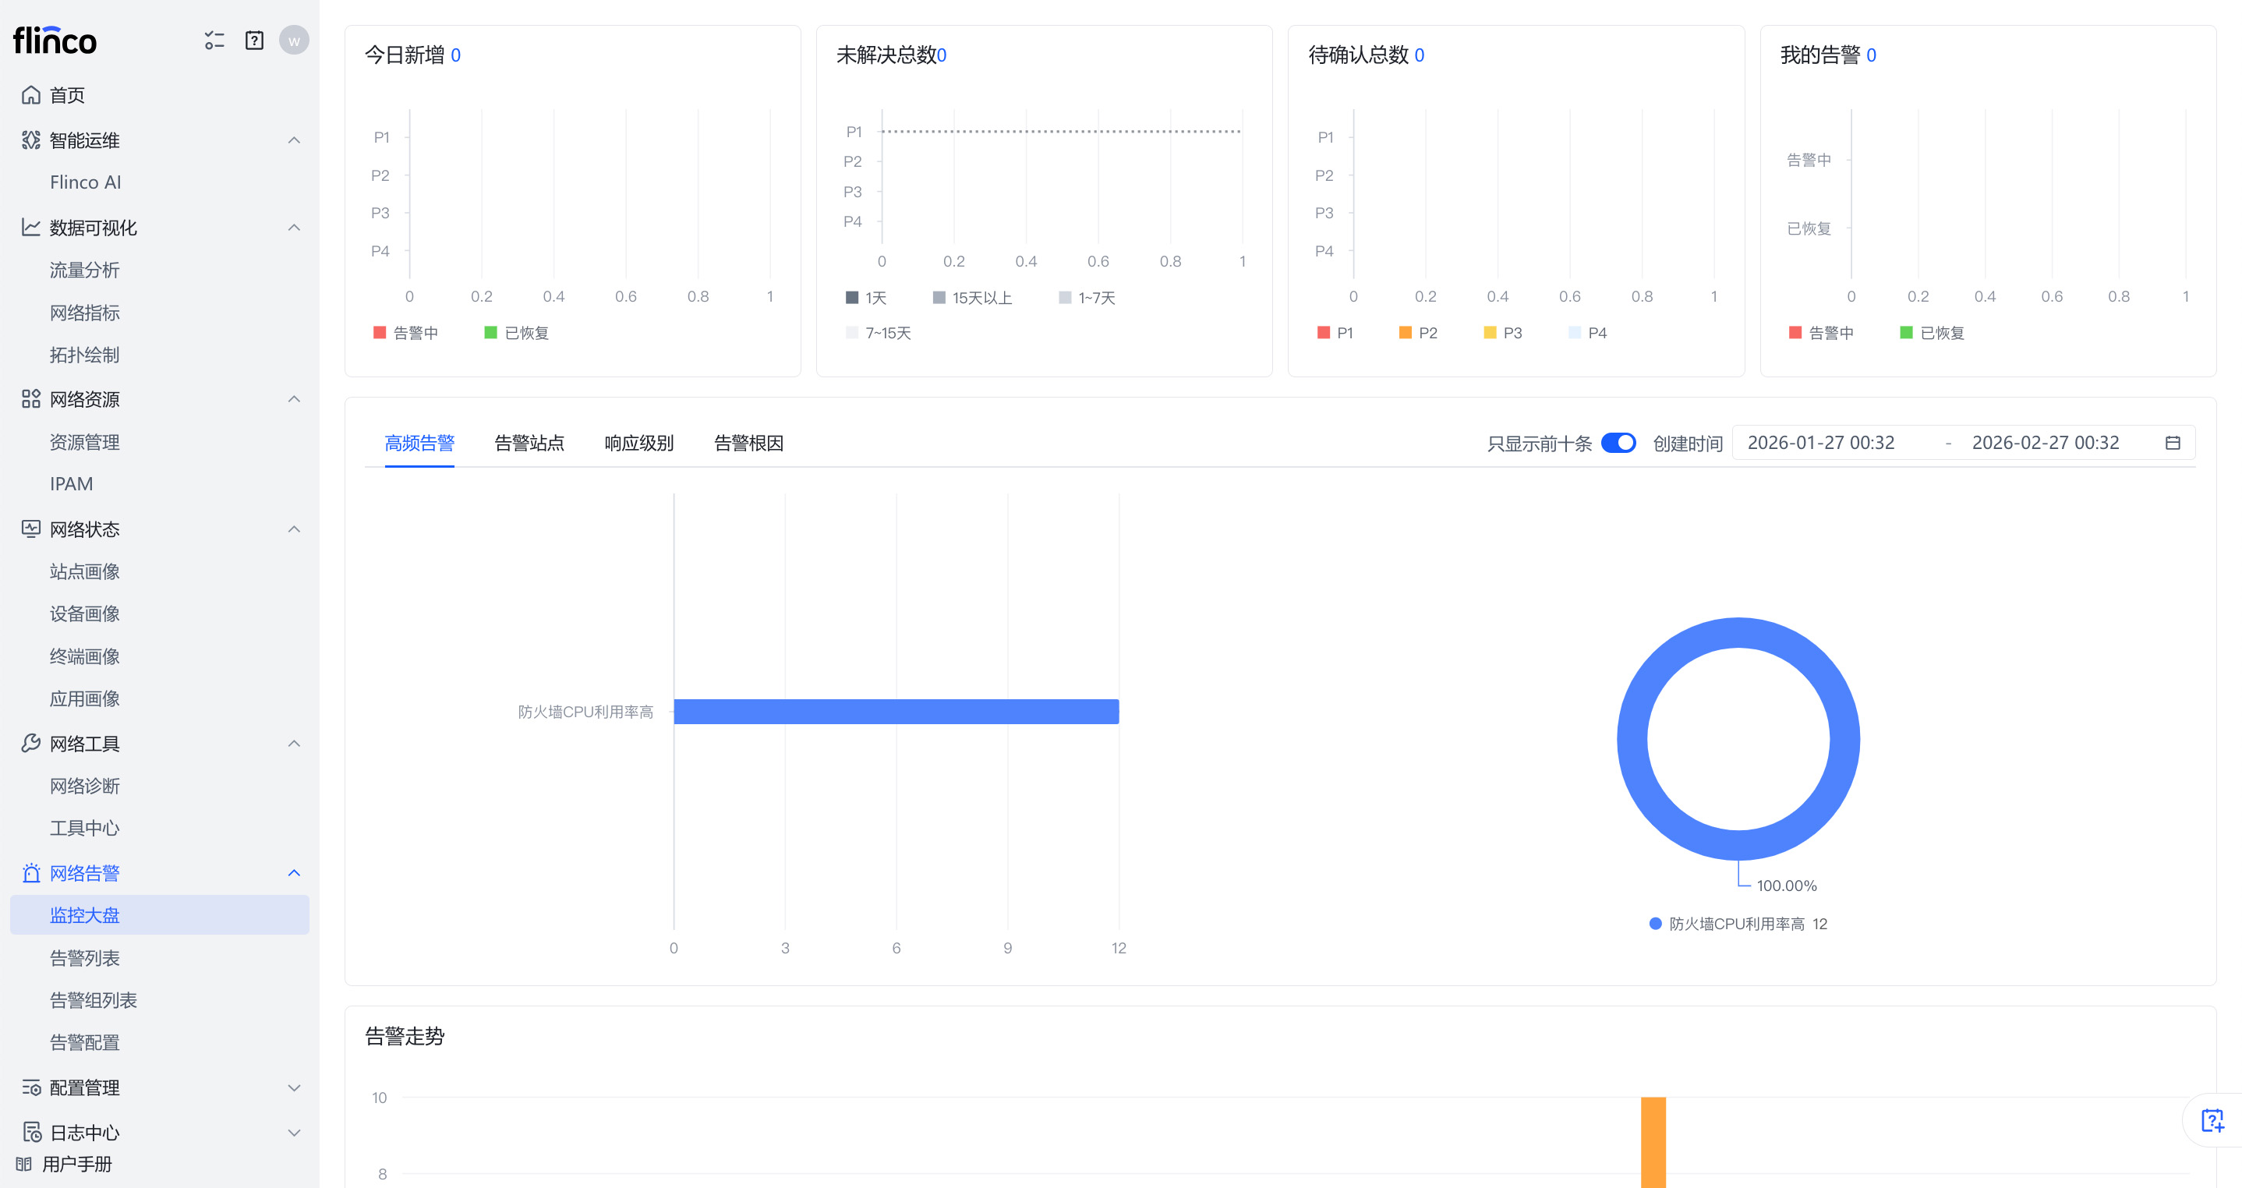The width and height of the screenshot is (2242, 1188).
Task: Collapse the 智能运维 menu section
Action: point(294,140)
